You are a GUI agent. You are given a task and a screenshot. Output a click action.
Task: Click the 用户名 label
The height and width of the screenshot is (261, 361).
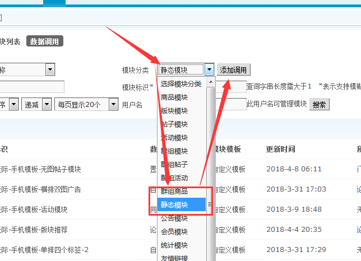click(132, 105)
